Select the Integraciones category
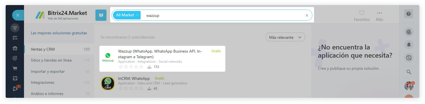Screen dimensions: 425x104 click(59, 82)
